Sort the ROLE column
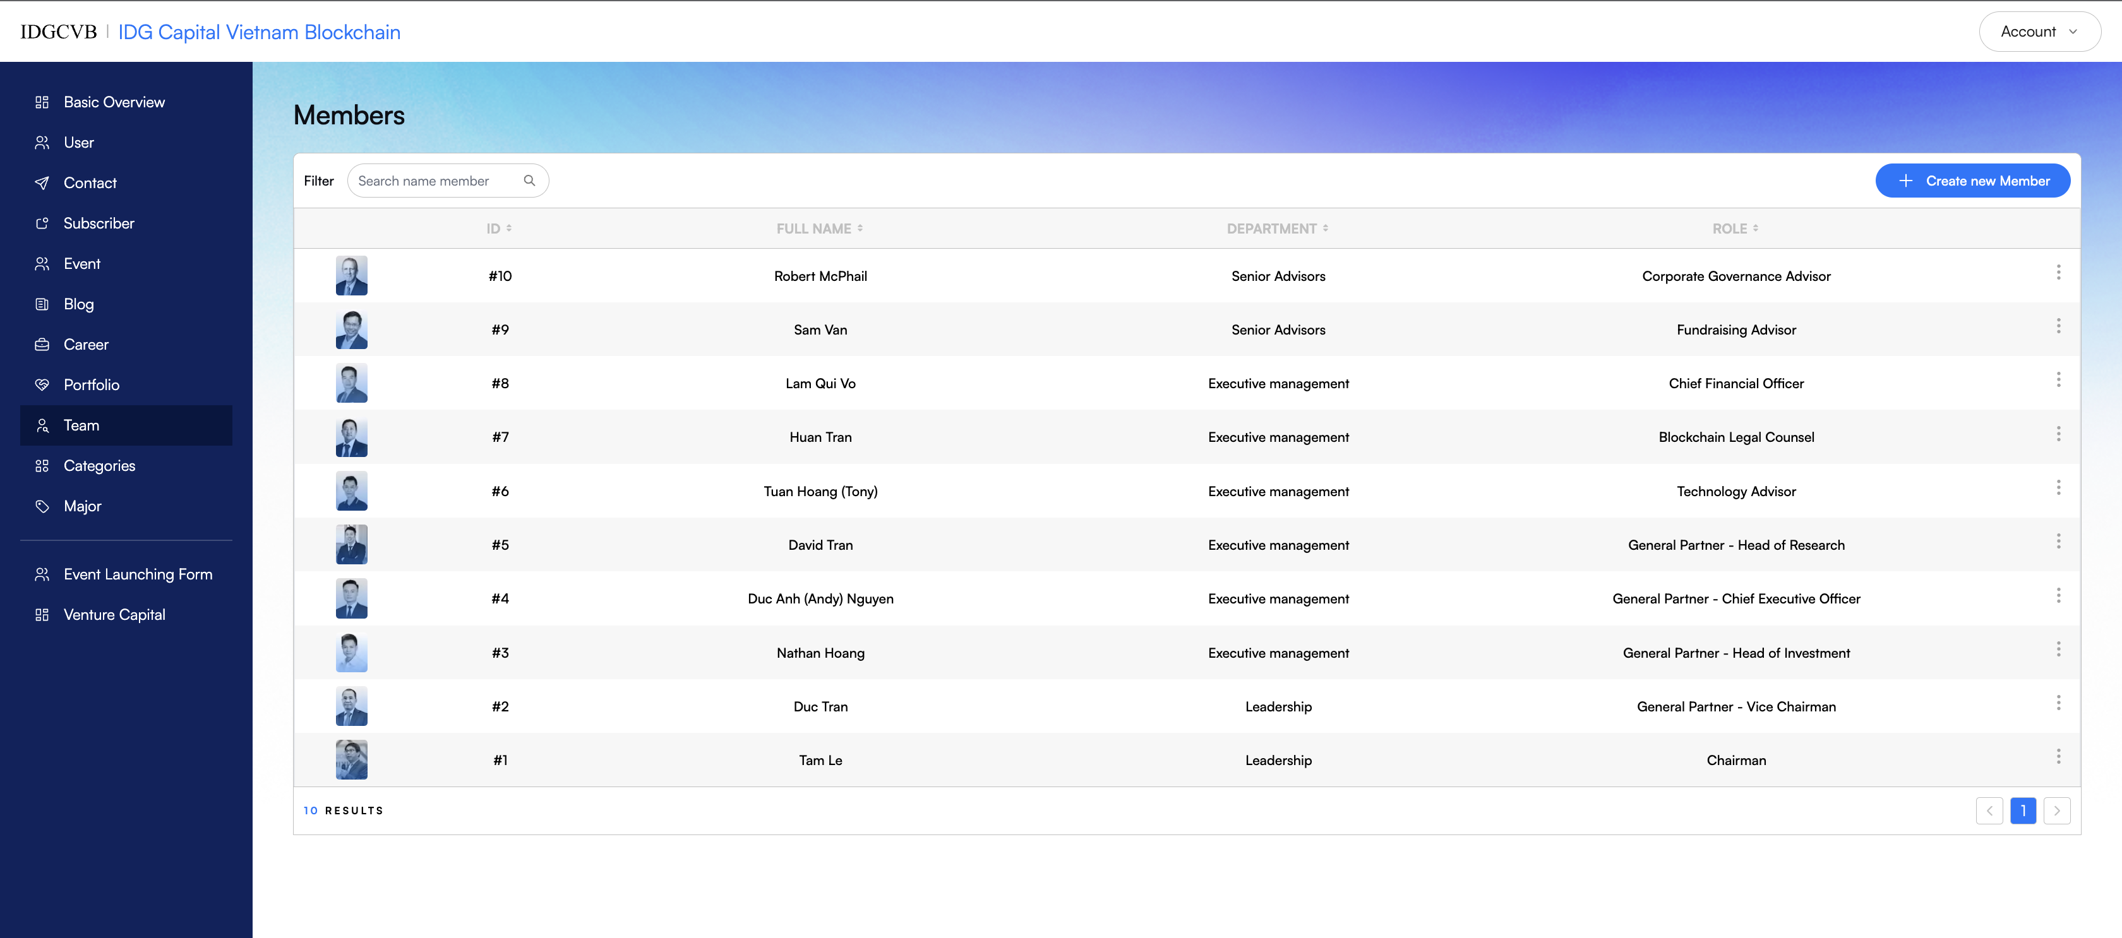This screenshot has width=2122, height=938. click(x=1735, y=228)
